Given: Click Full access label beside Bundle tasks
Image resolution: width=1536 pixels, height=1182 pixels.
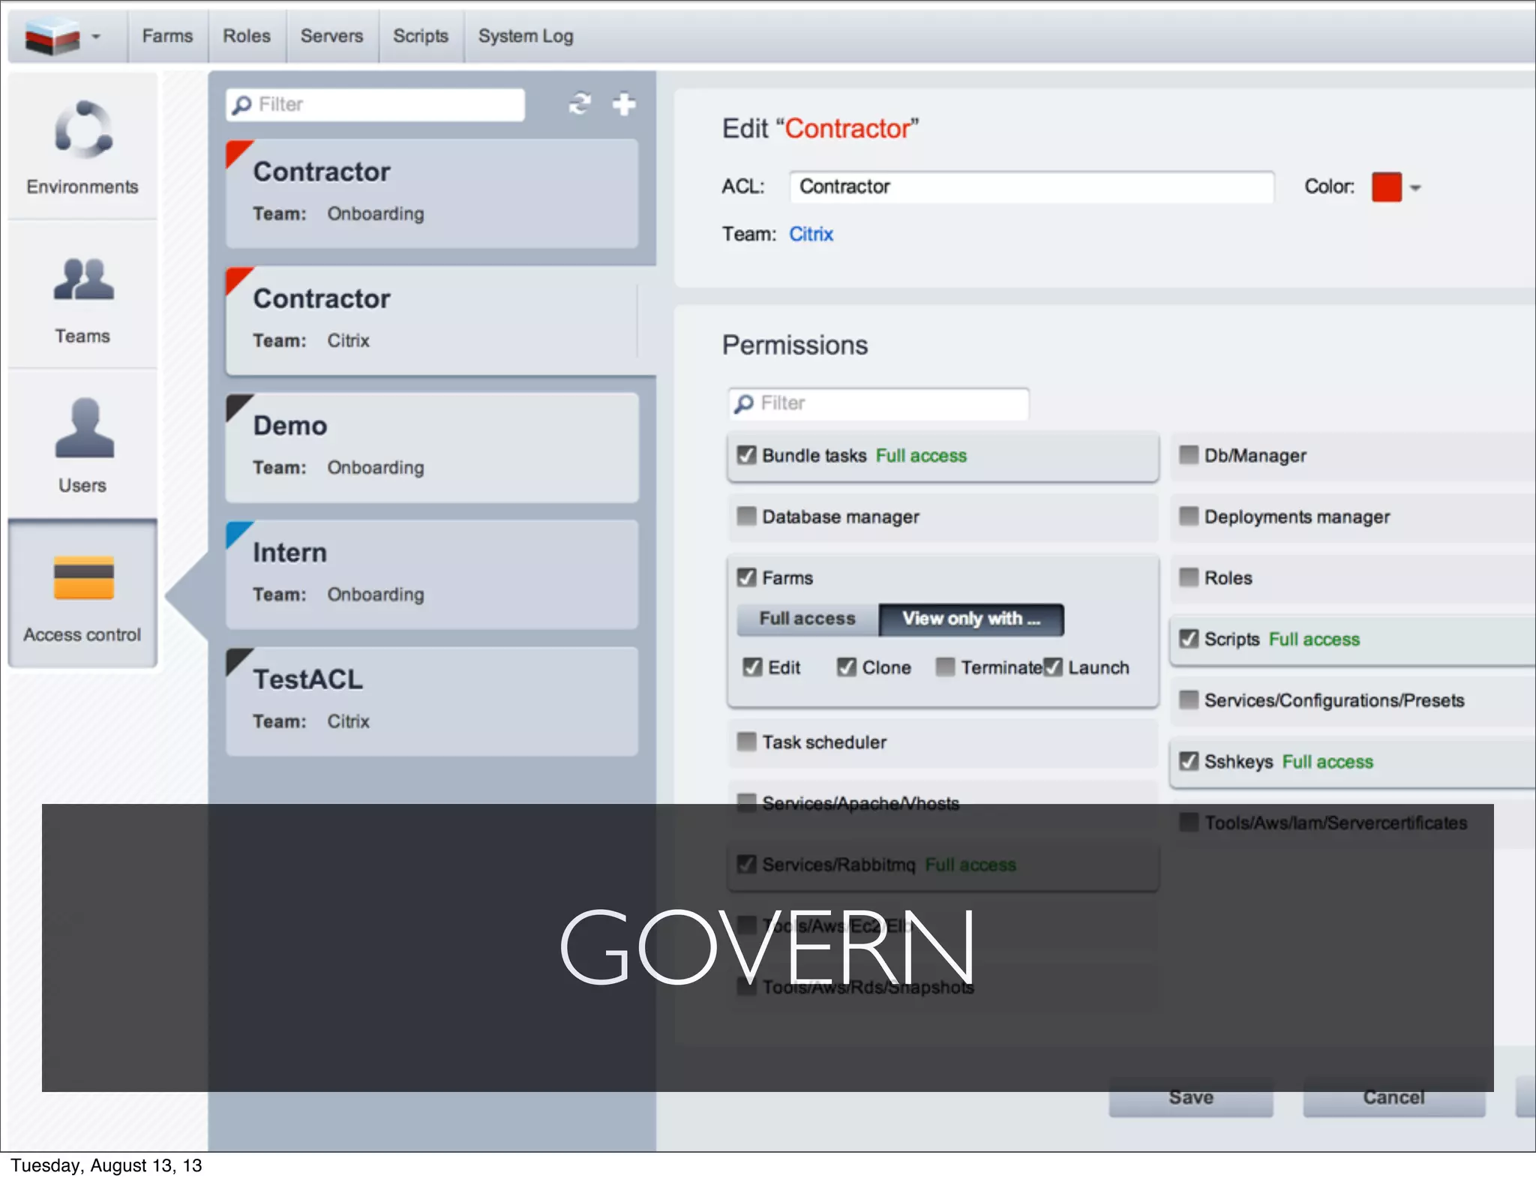Looking at the screenshot, I should tap(921, 456).
